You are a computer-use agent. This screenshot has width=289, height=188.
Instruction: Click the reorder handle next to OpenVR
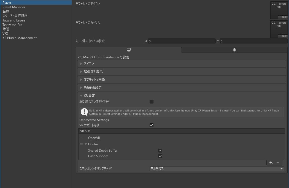pyautogui.click(x=81, y=138)
